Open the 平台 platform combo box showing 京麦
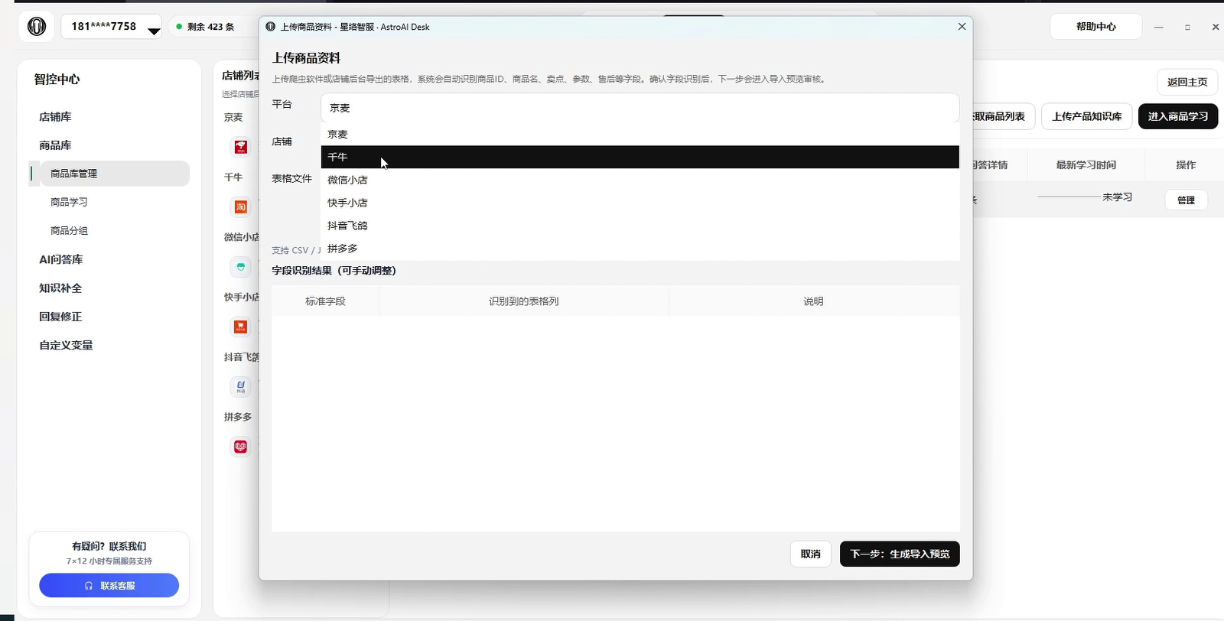This screenshot has width=1224, height=621. tap(640, 108)
